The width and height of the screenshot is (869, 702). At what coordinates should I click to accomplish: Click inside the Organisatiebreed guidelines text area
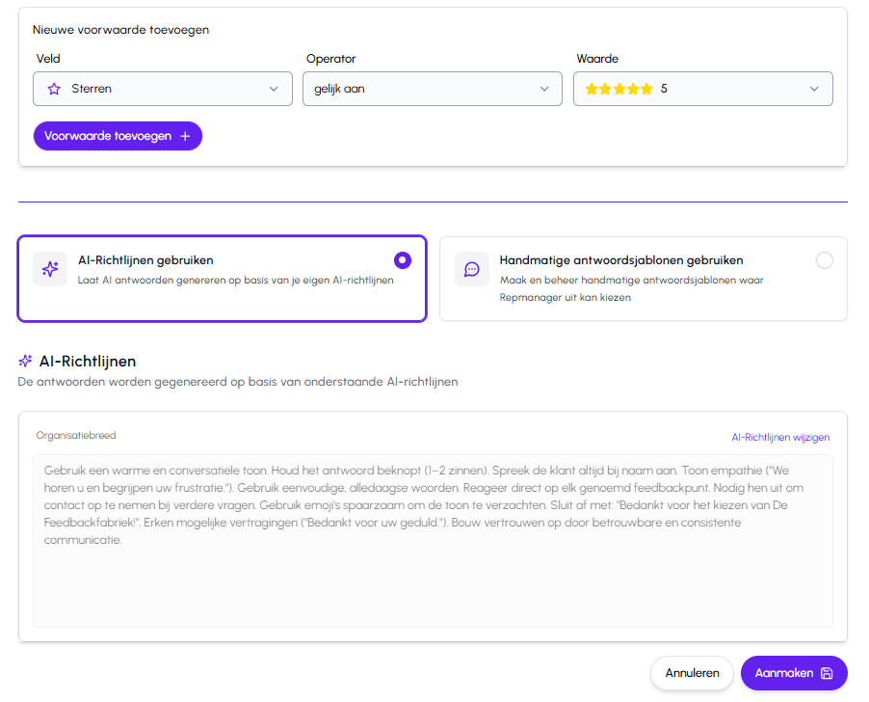(x=433, y=541)
